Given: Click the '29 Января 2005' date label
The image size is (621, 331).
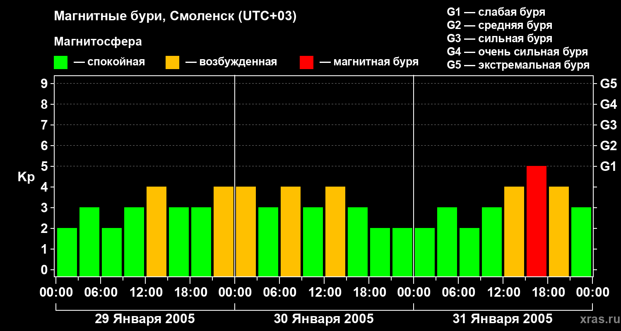Looking at the screenshot, I should point(145,319).
